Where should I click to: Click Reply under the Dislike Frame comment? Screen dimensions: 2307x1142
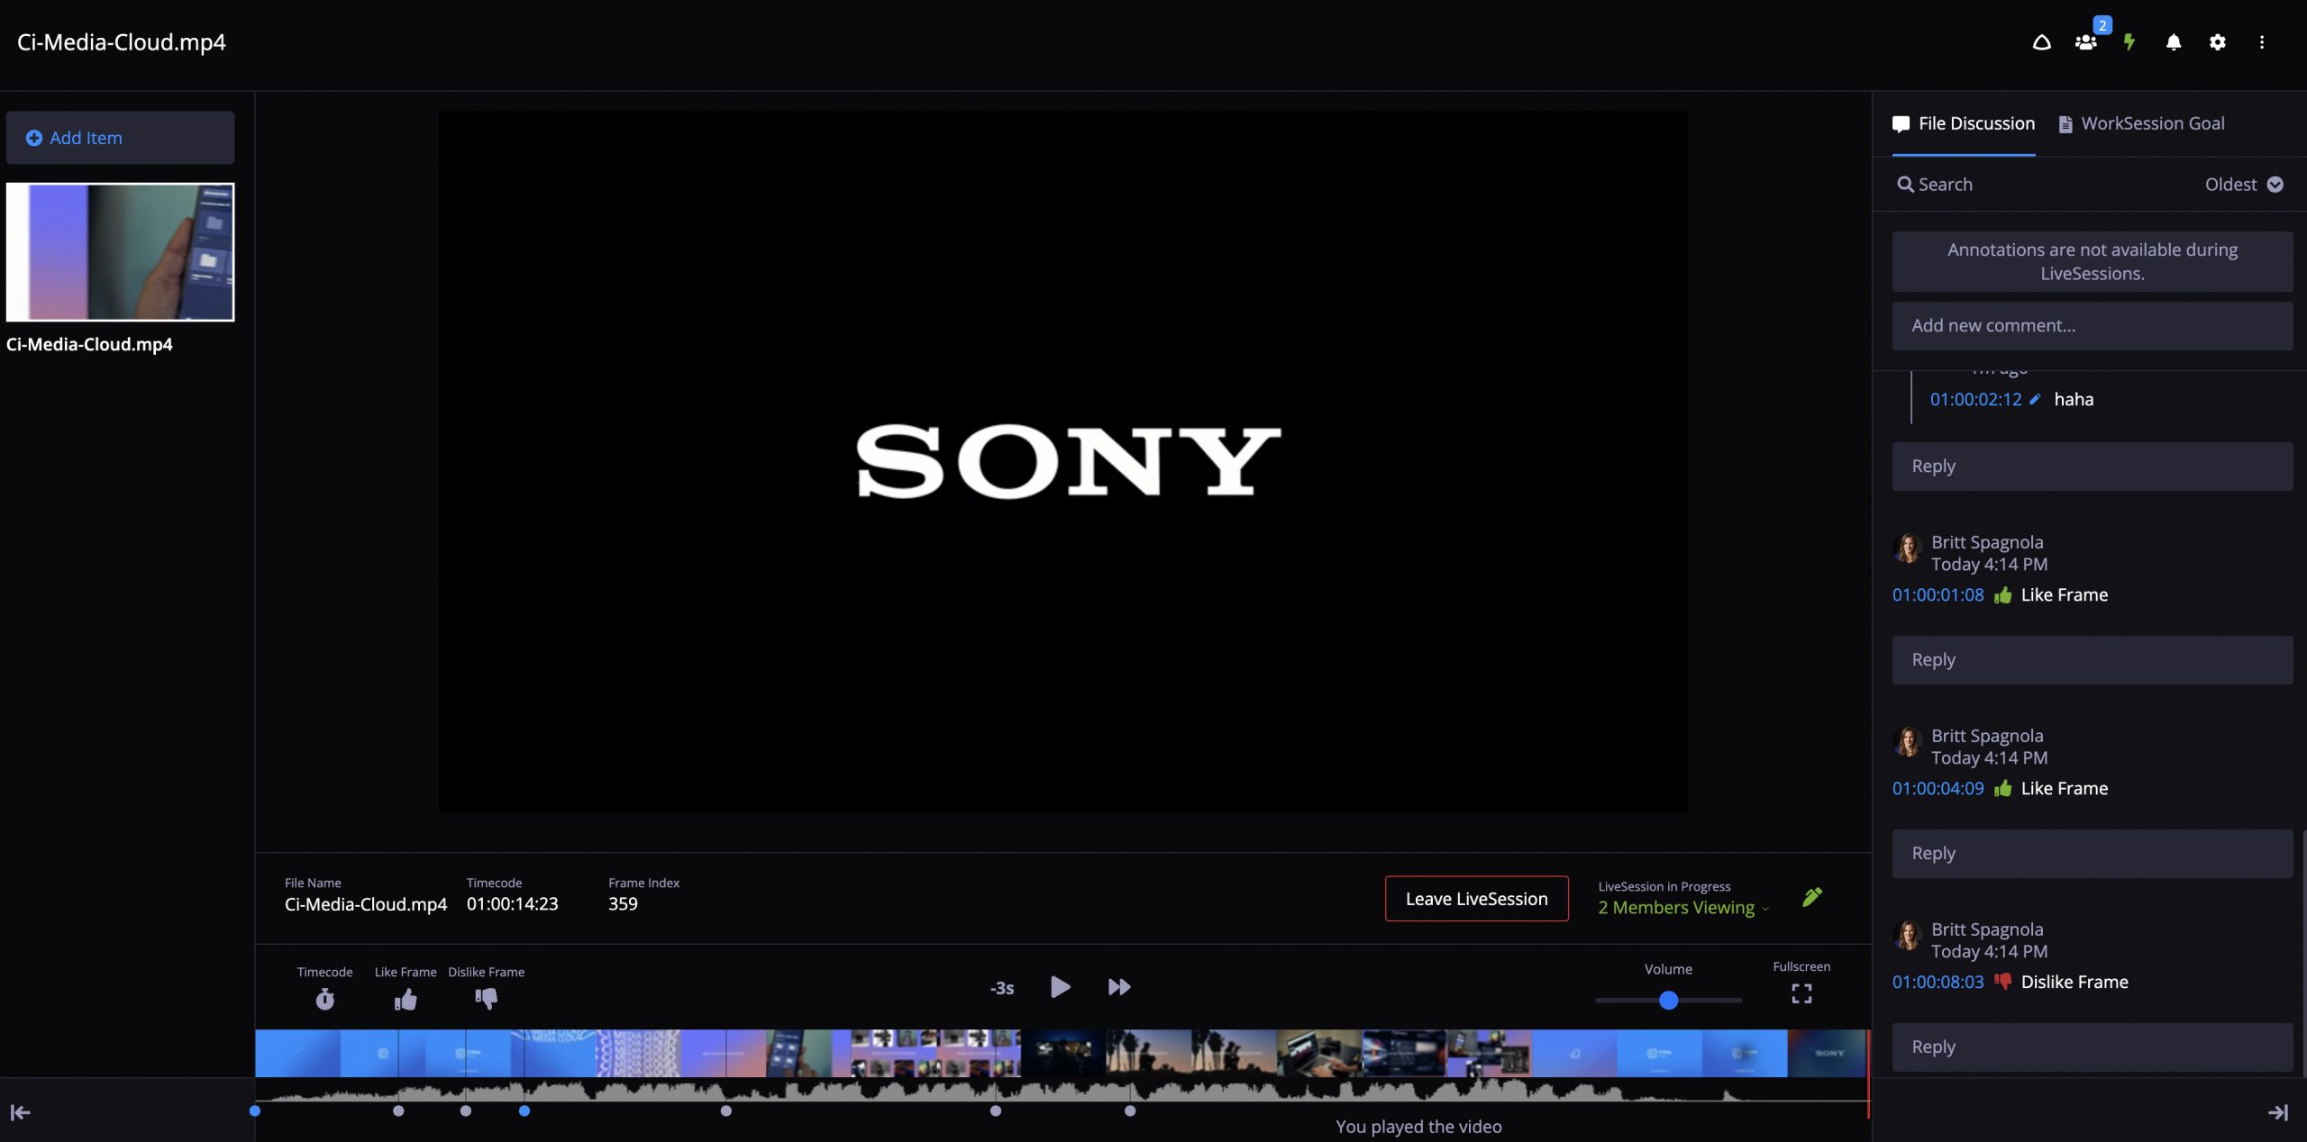tap(2092, 1047)
